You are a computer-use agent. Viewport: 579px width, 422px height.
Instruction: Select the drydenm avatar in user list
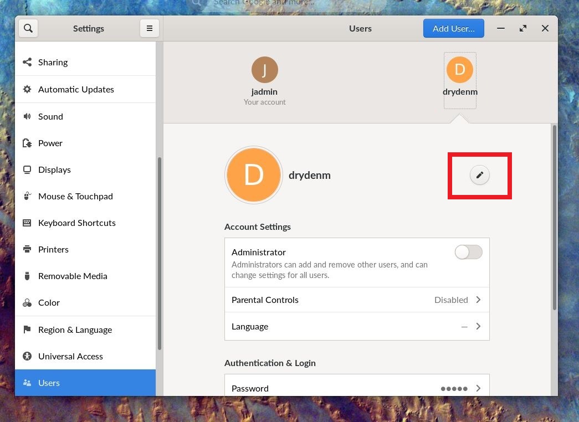[x=460, y=70]
